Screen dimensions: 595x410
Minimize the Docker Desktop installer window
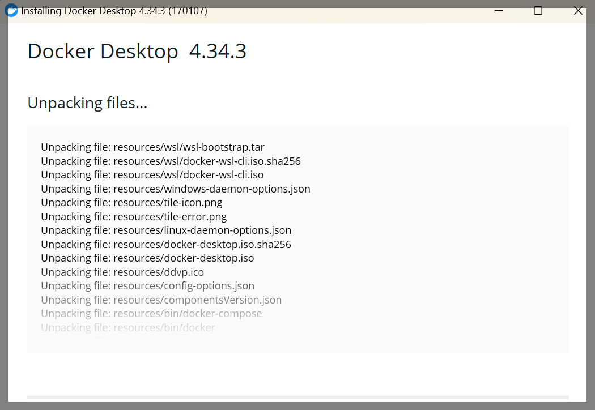point(499,11)
